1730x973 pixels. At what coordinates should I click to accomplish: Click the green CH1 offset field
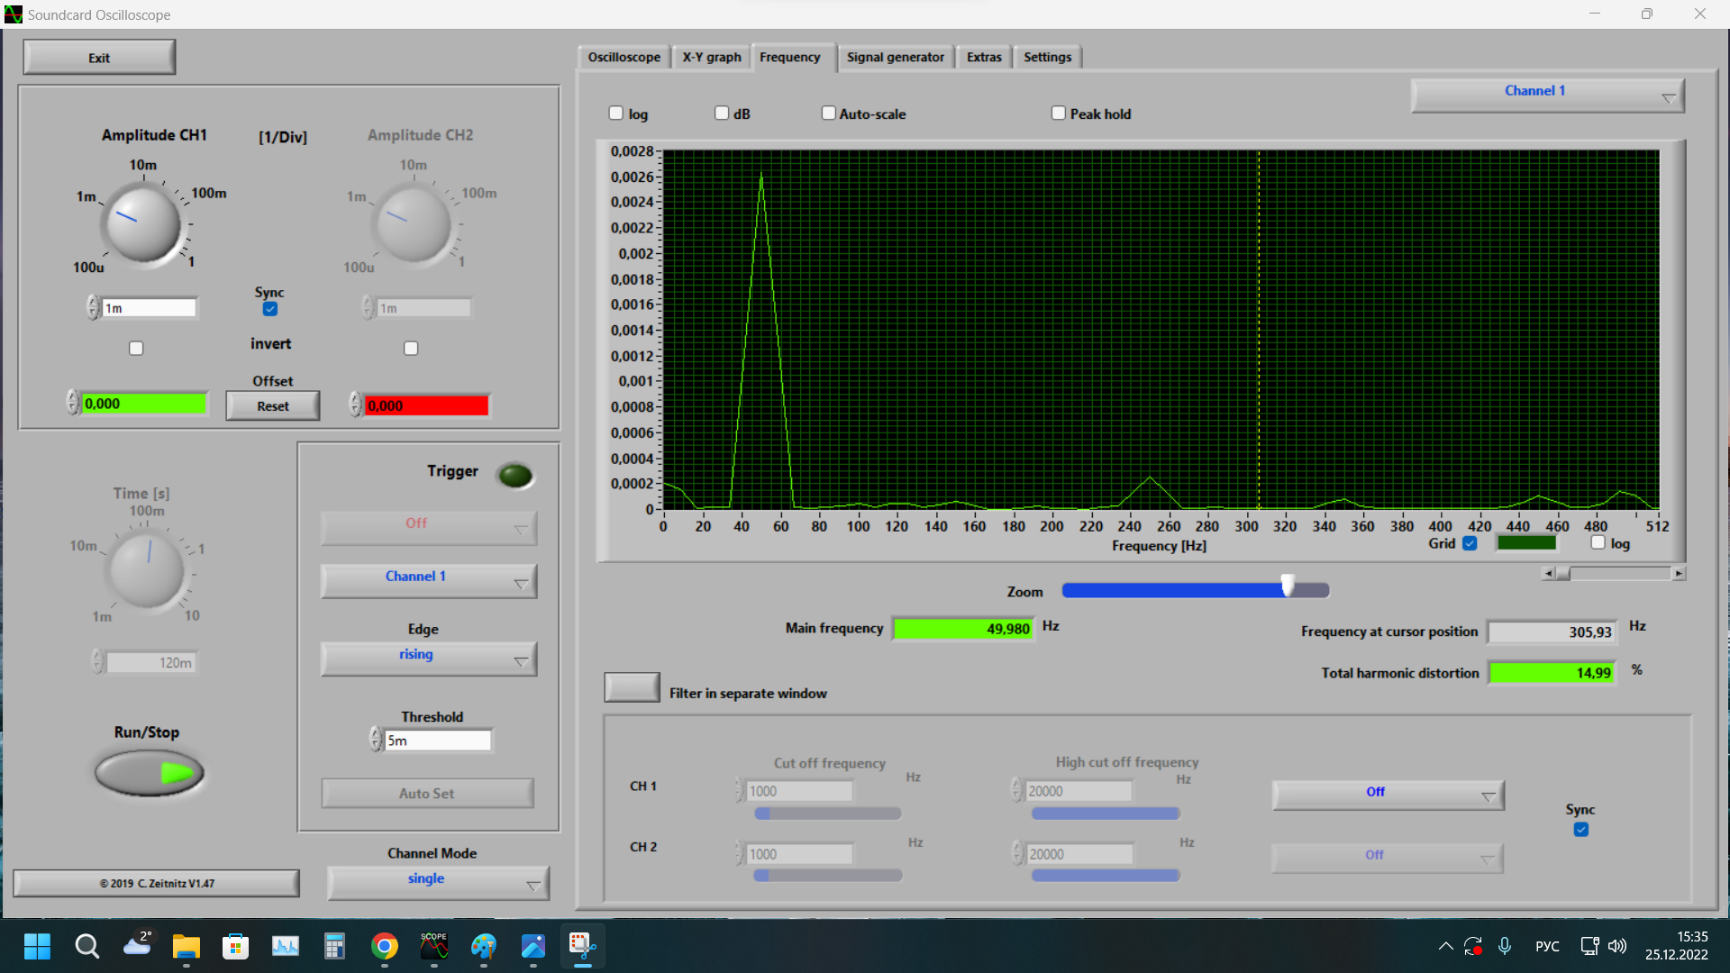[x=143, y=404]
